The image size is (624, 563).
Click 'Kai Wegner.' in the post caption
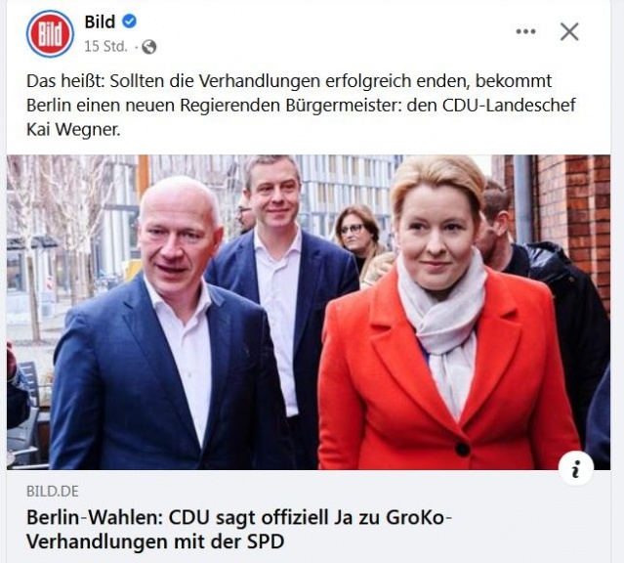click(73, 129)
